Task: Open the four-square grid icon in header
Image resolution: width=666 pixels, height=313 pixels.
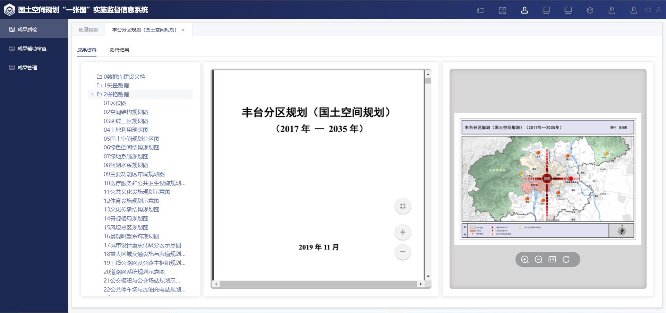Action: pyautogui.click(x=503, y=10)
